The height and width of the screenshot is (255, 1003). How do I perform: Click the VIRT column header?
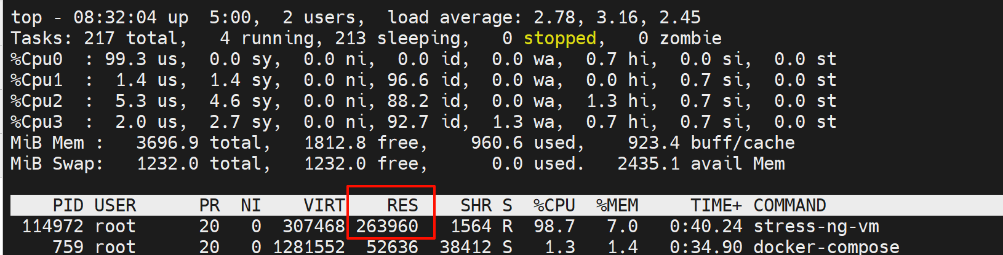tap(324, 205)
